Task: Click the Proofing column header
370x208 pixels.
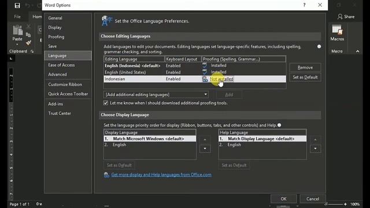Action: [244, 59]
